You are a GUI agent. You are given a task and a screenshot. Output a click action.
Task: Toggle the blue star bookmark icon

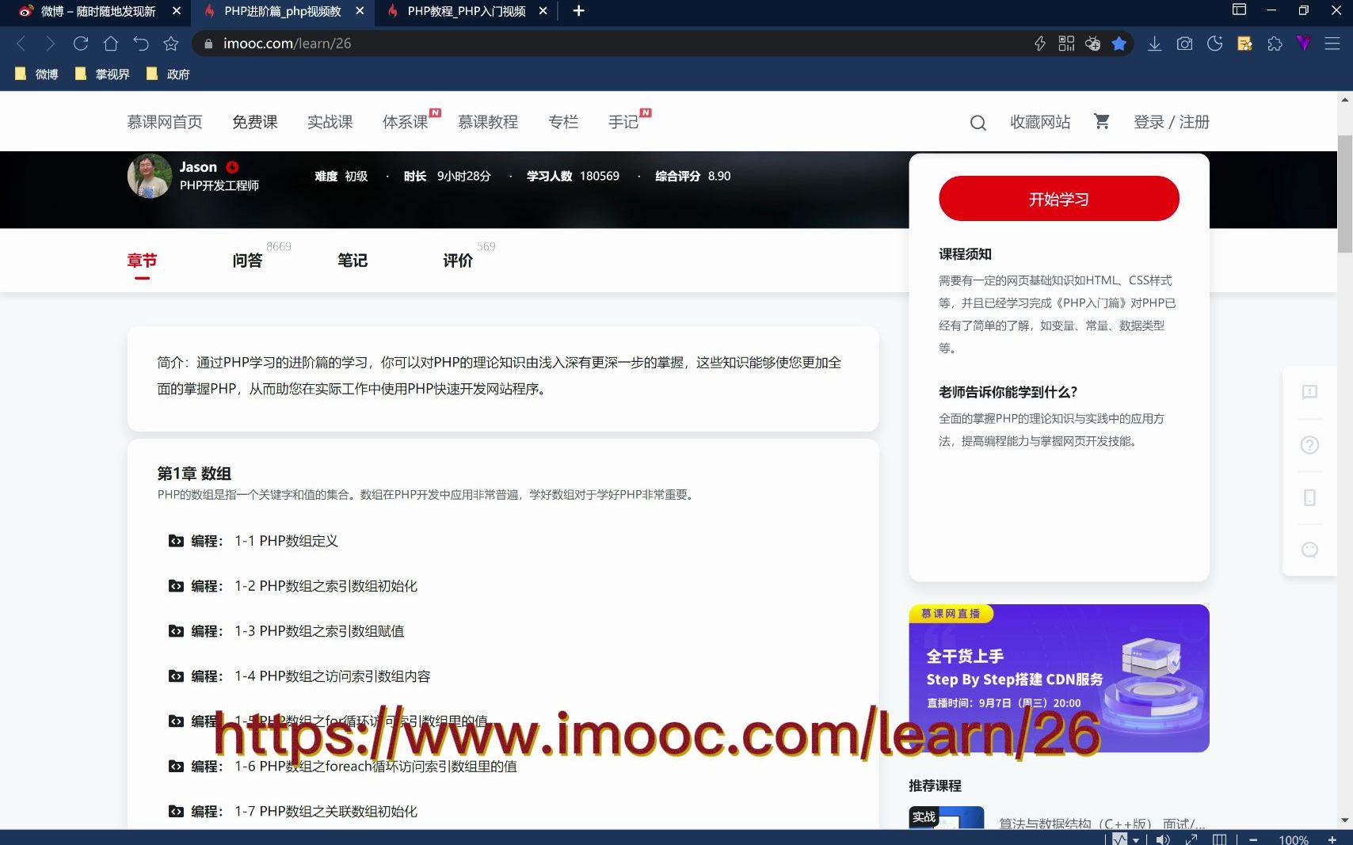click(1119, 44)
